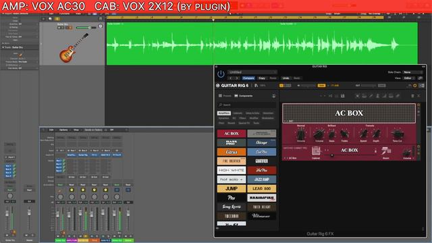Open the mixer View menu

(76, 130)
